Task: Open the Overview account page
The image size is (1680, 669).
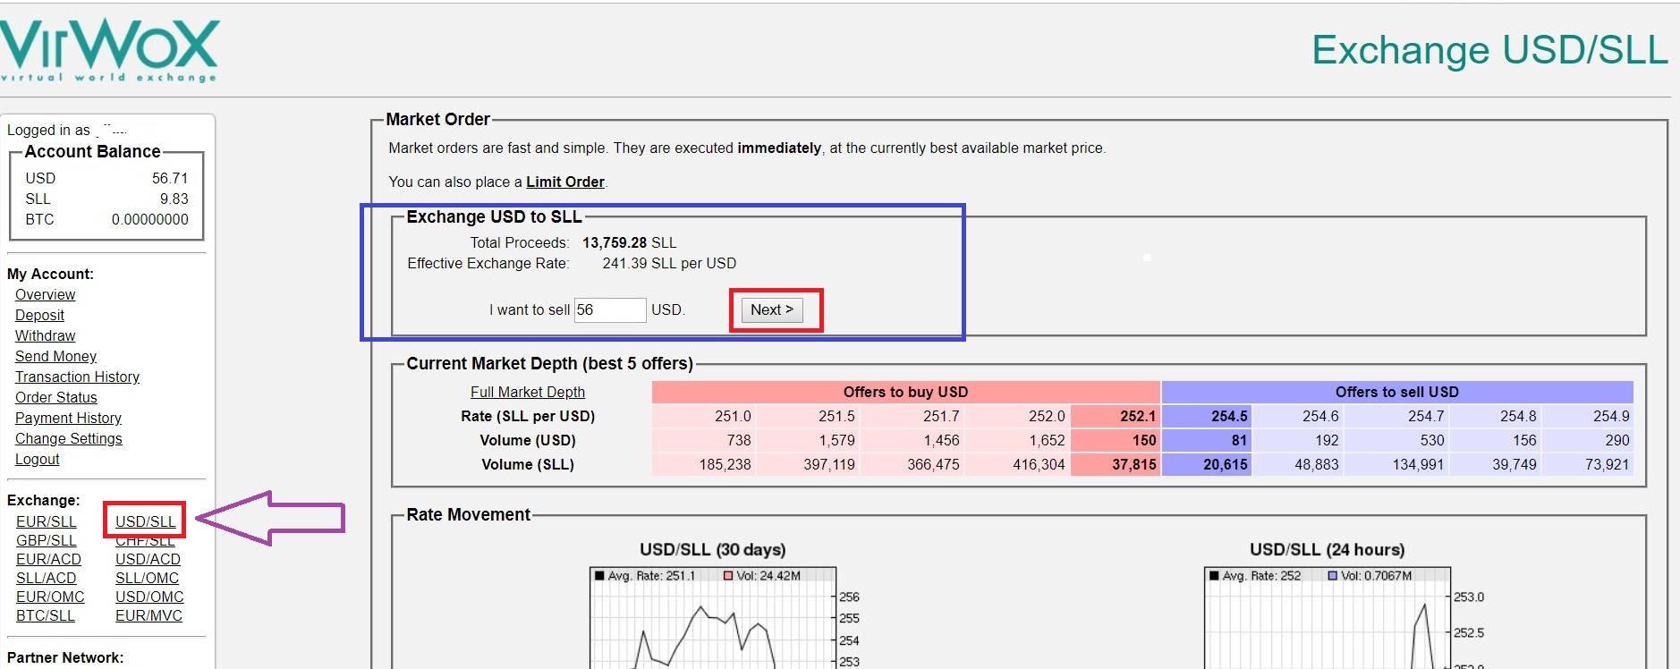Action: coord(45,294)
